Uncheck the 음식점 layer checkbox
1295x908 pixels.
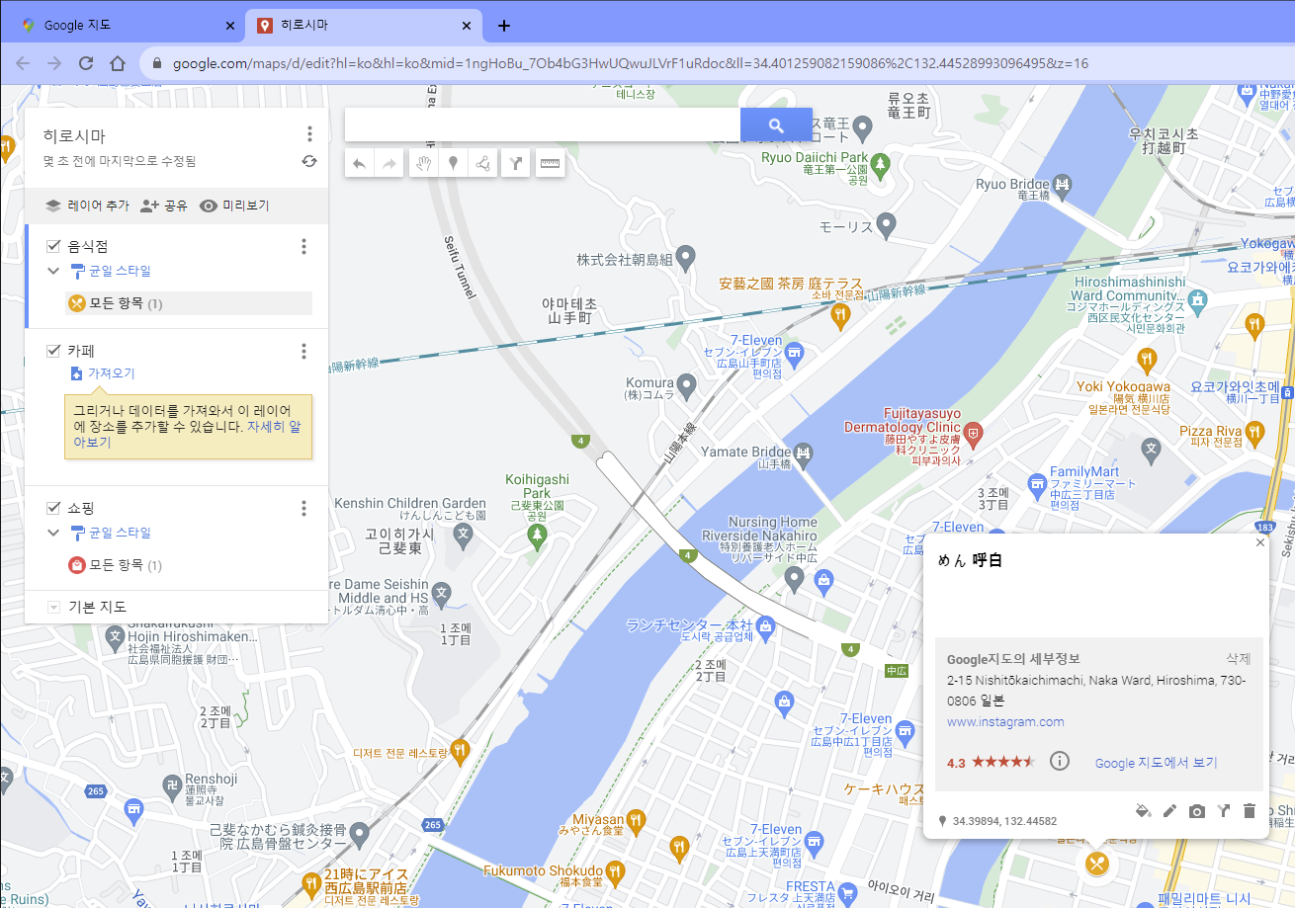click(x=54, y=245)
